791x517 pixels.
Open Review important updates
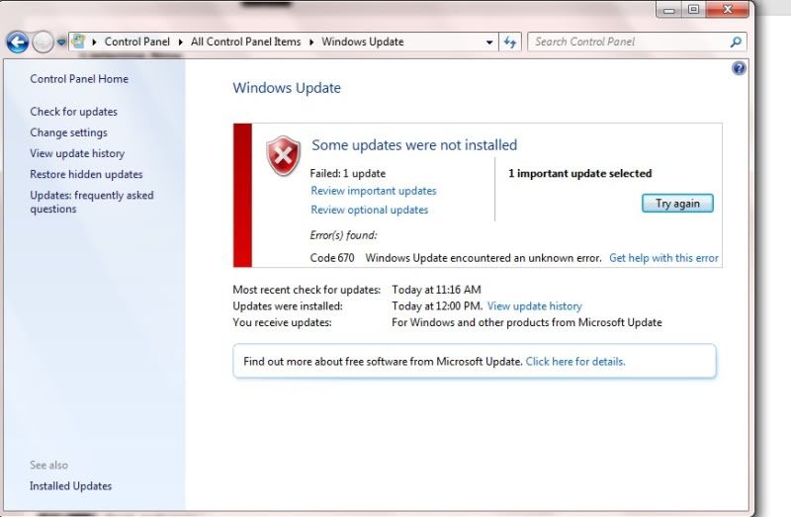pyautogui.click(x=374, y=191)
